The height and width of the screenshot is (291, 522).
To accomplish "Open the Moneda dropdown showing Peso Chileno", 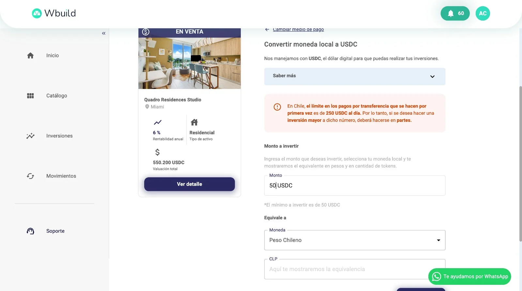I will pyautogui.click(x=355, y=240).
